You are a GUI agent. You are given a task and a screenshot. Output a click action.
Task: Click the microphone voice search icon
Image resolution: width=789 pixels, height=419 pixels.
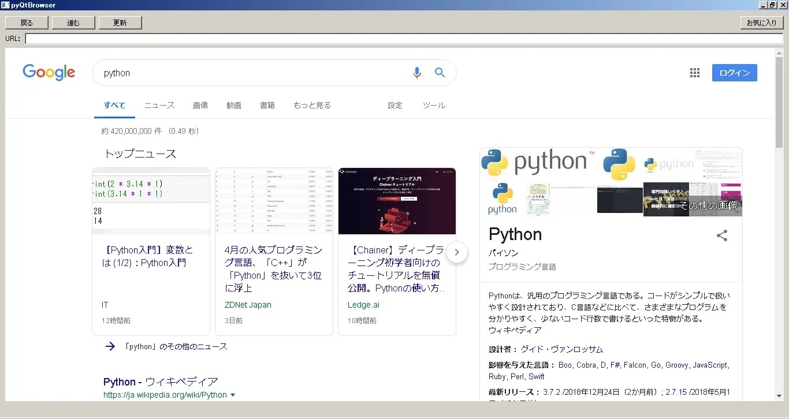tap(417, 73)
